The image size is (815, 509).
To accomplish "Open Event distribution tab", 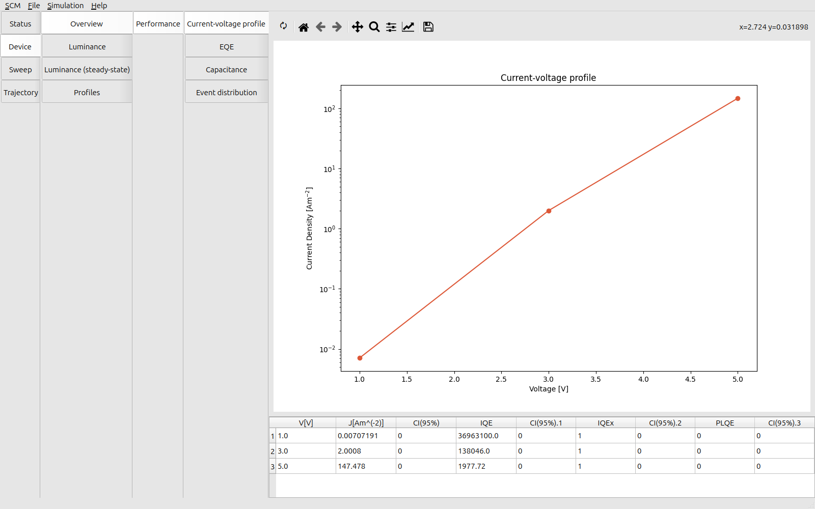I will coord(227,93).
